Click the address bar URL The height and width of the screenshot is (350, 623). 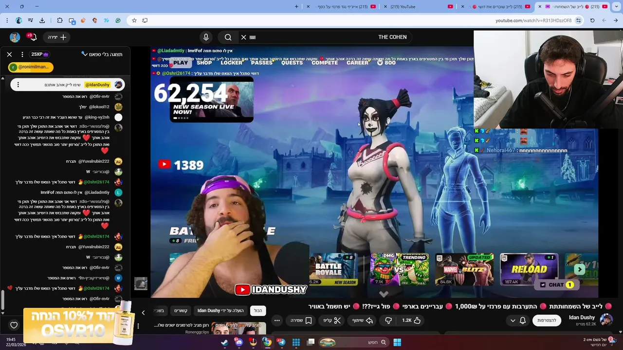click(x=533, y=20)
